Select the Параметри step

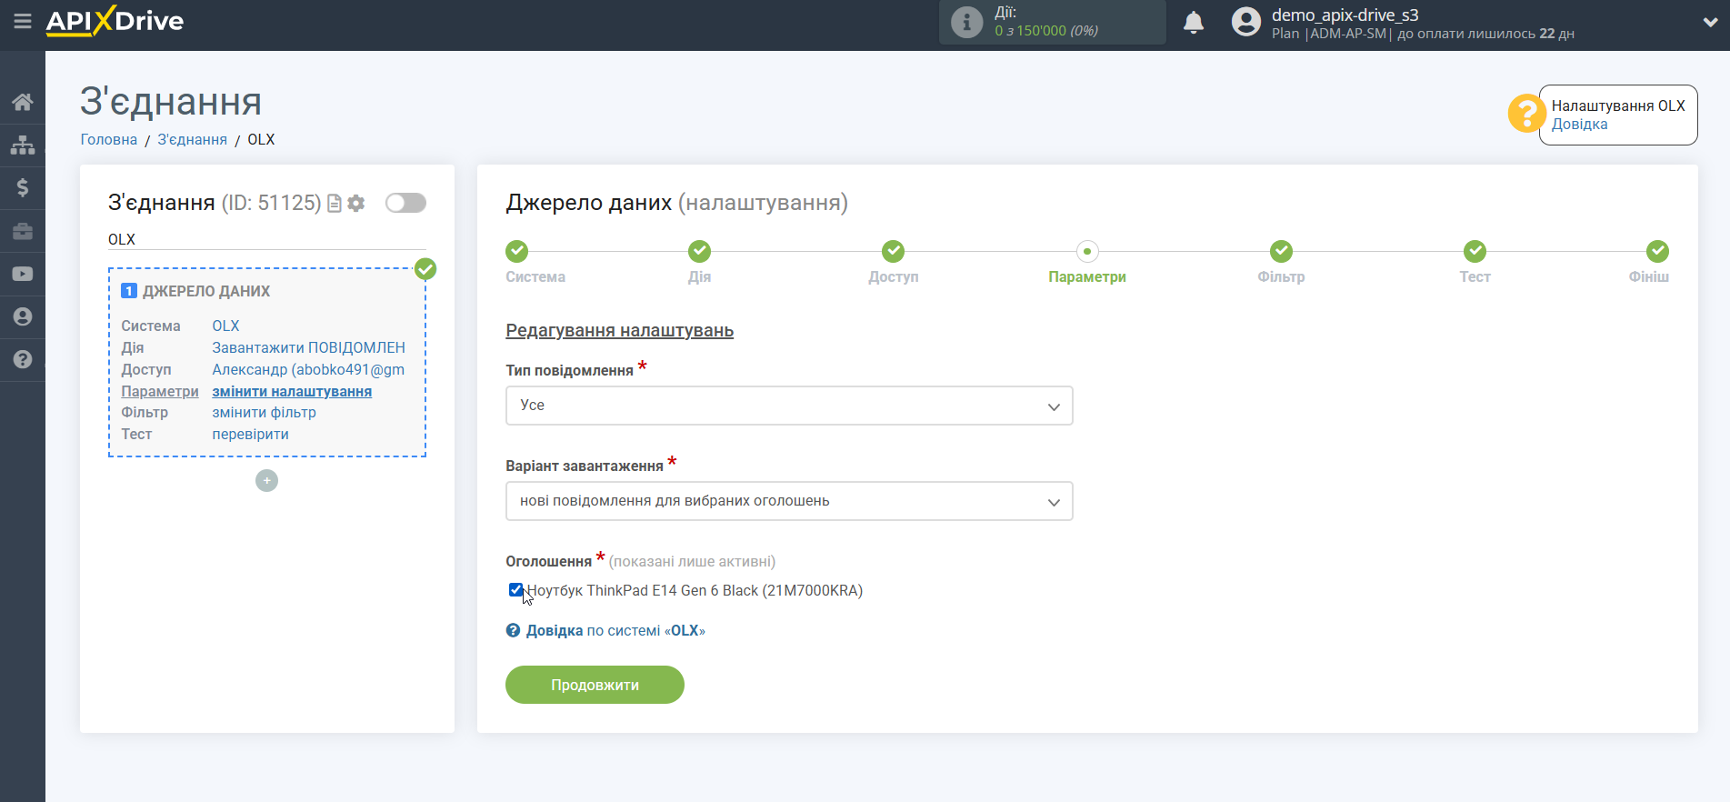(1087, 251)
